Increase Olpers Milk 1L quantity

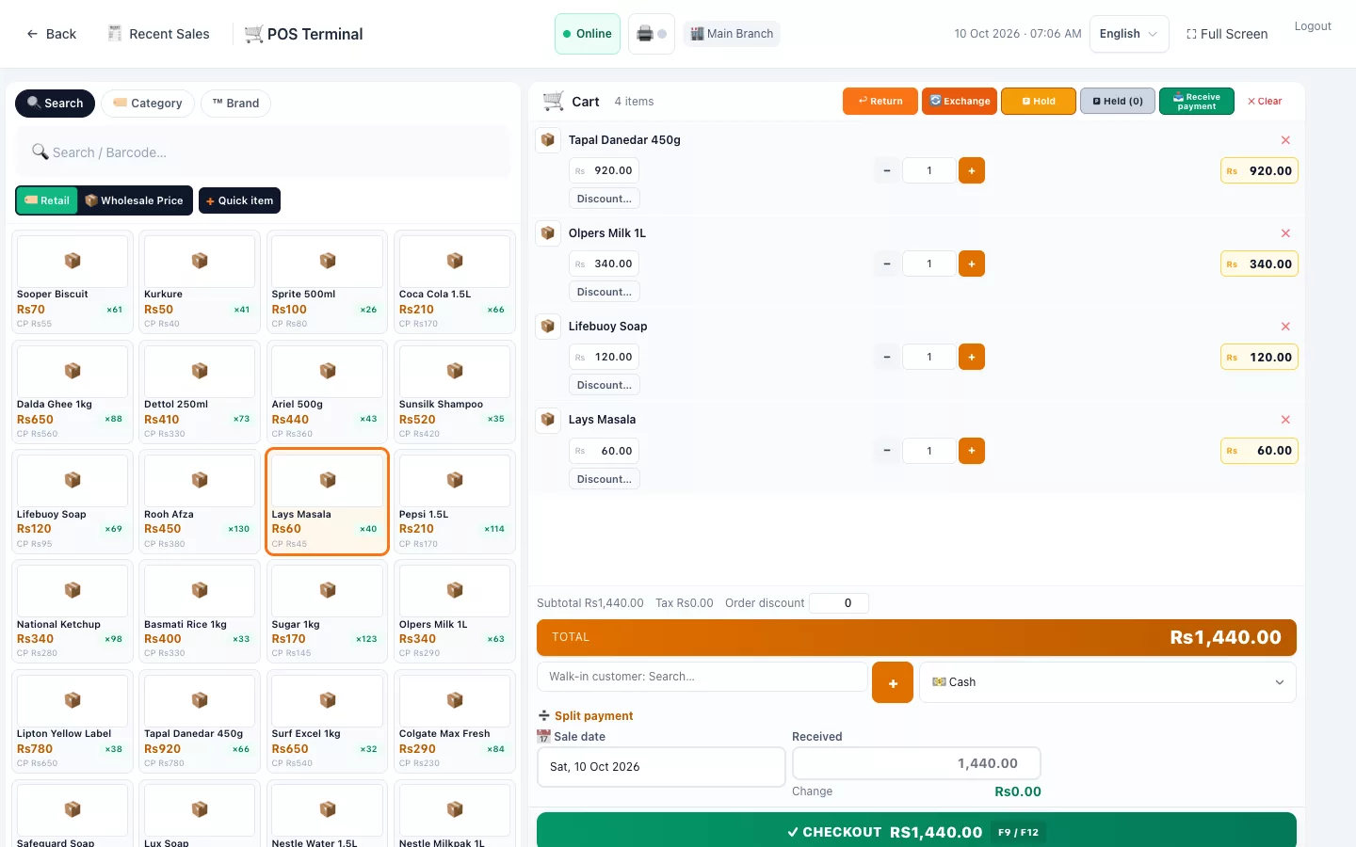click(971, 264)
